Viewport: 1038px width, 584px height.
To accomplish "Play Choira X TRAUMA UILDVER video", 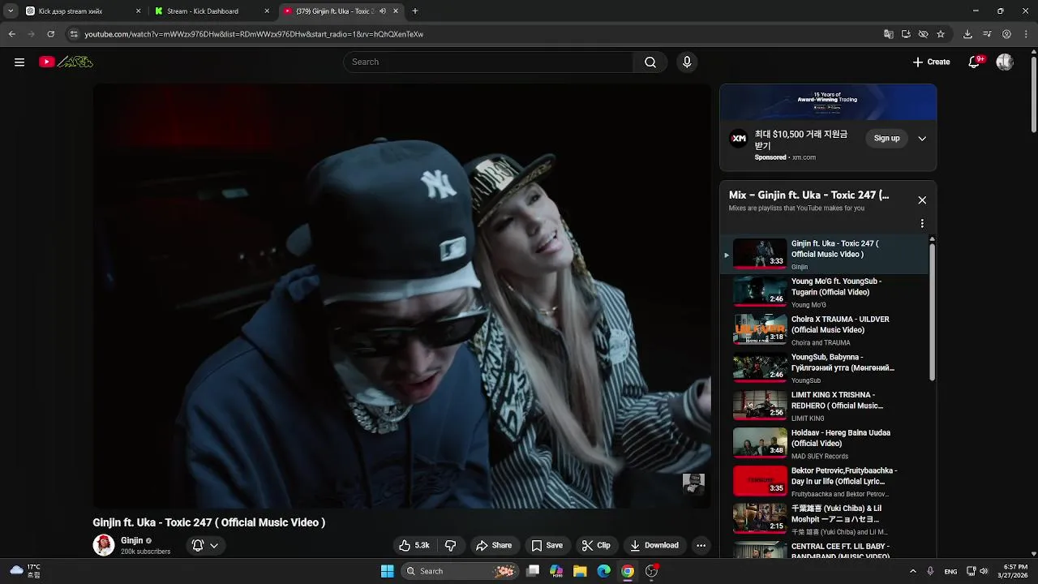I will click(824, 331).
